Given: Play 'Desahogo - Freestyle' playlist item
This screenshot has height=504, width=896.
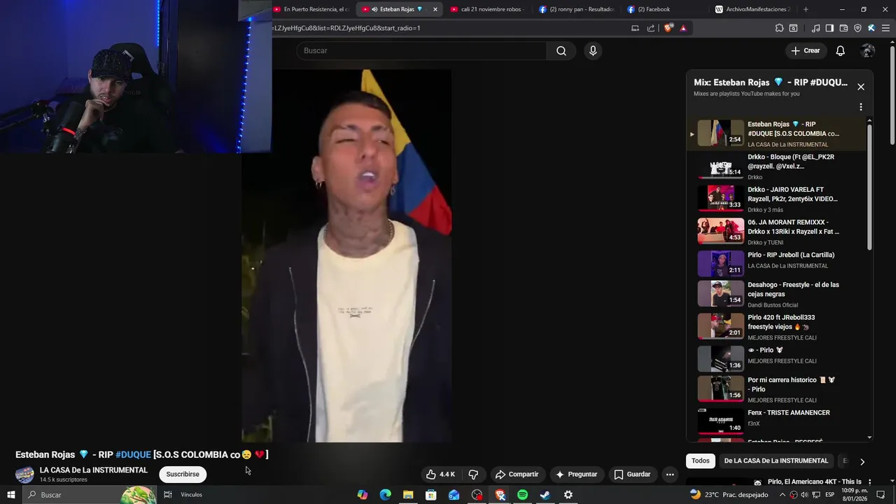Looking at the screenshot, I should coord(777,294).
